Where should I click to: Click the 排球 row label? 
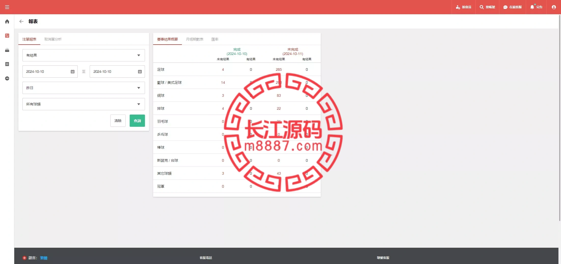point(161,108)
